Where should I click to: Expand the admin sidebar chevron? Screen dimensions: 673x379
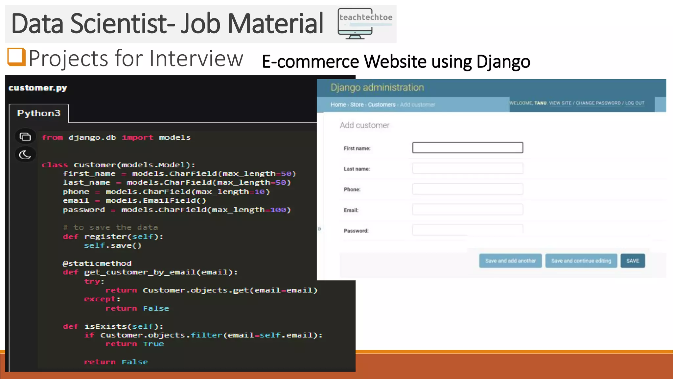coord(319,229)
